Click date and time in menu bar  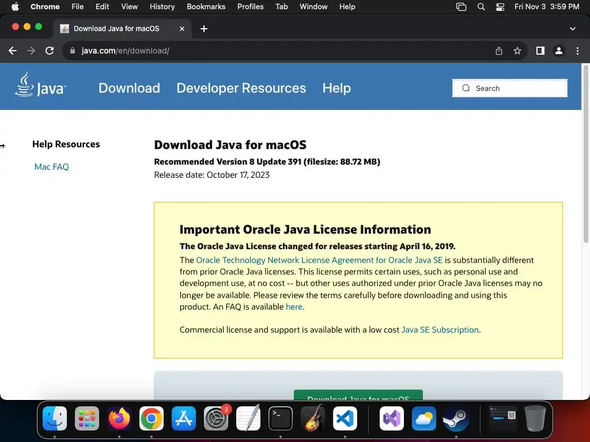[x=547, y=6]
